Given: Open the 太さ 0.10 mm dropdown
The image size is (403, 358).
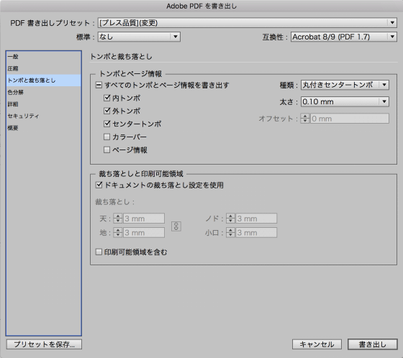Looking at the screenshot, I should coord(345,101).
